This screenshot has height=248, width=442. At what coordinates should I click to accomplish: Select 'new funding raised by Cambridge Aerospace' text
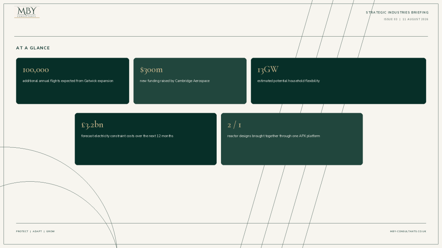click(175, 81)
